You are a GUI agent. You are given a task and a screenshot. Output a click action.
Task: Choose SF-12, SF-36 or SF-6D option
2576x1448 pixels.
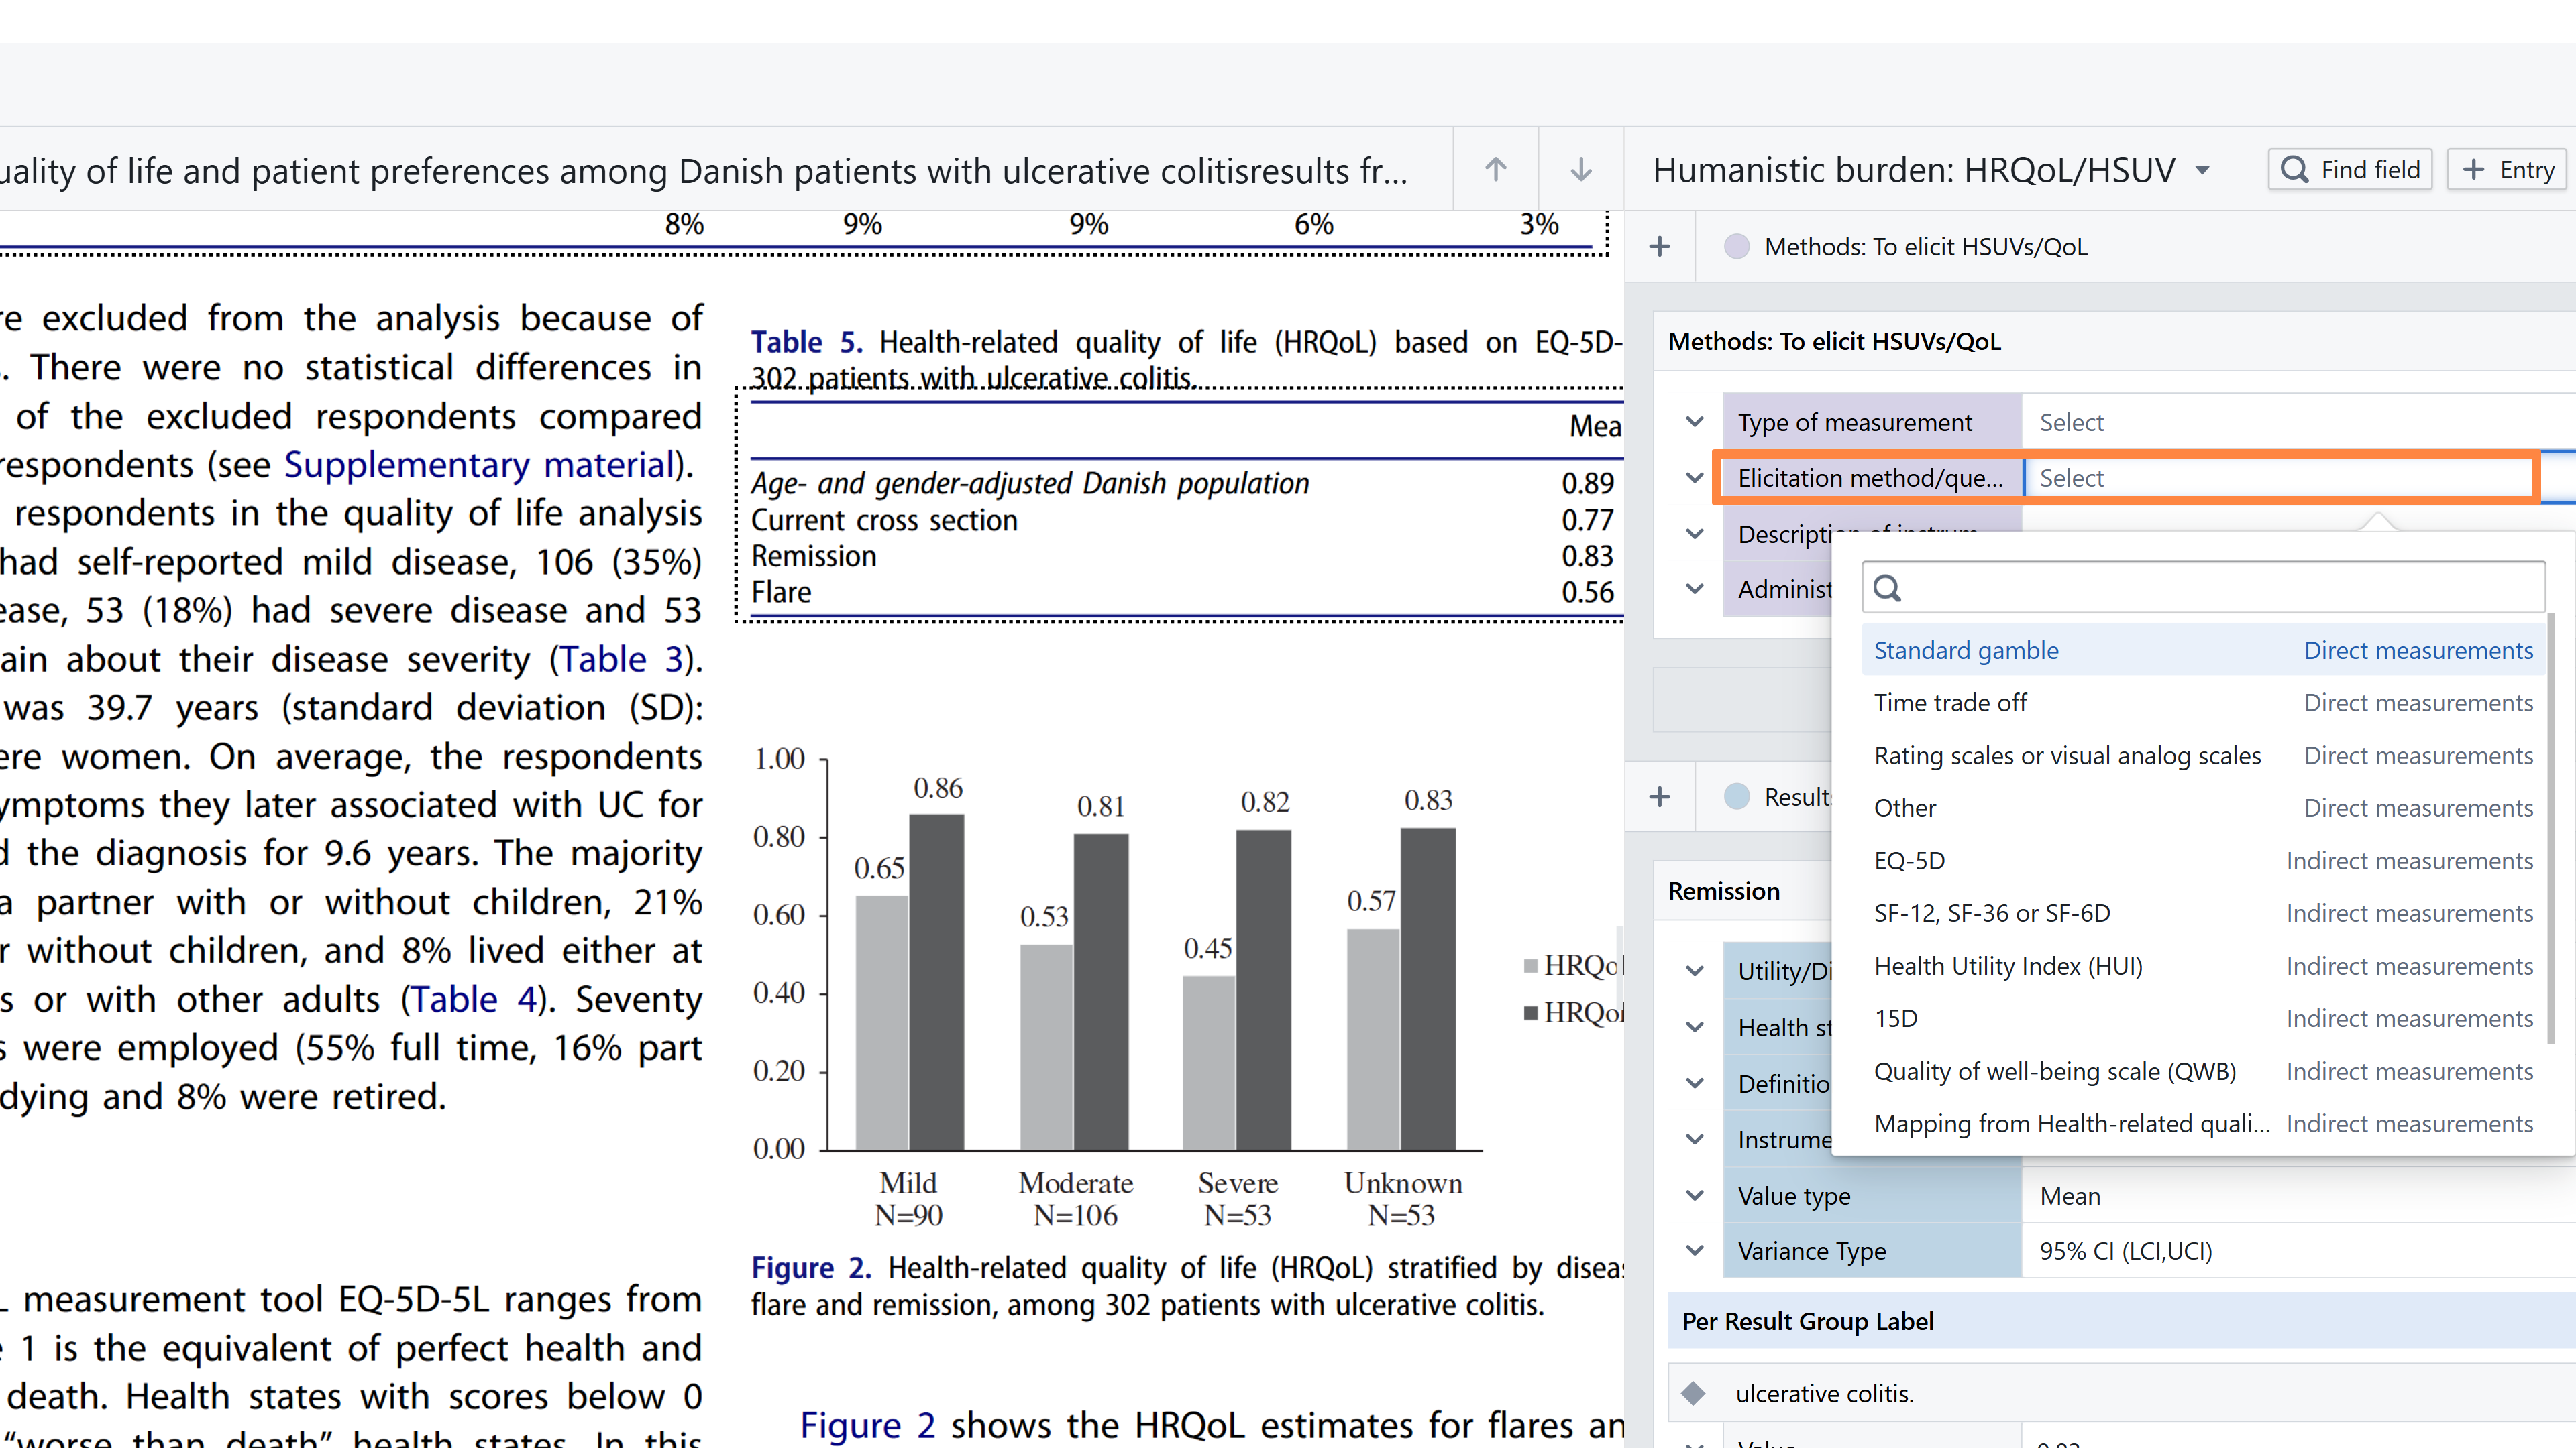pyautogui.click(x=2203, y=912)
